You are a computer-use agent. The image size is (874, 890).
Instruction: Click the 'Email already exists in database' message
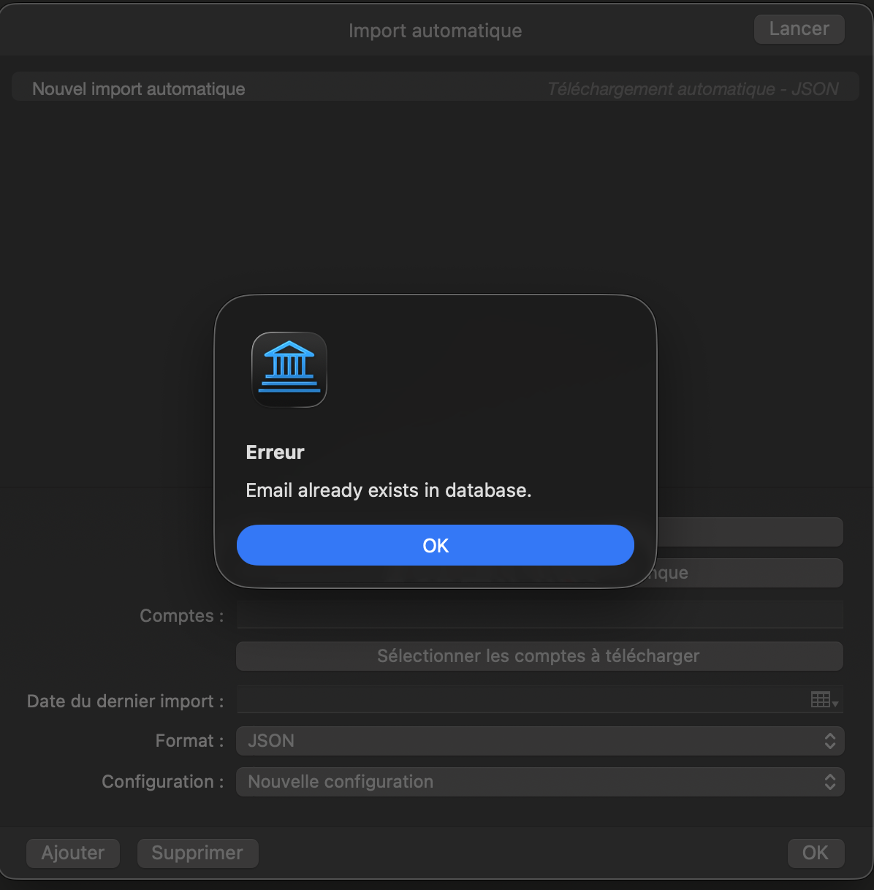(388, 490)
